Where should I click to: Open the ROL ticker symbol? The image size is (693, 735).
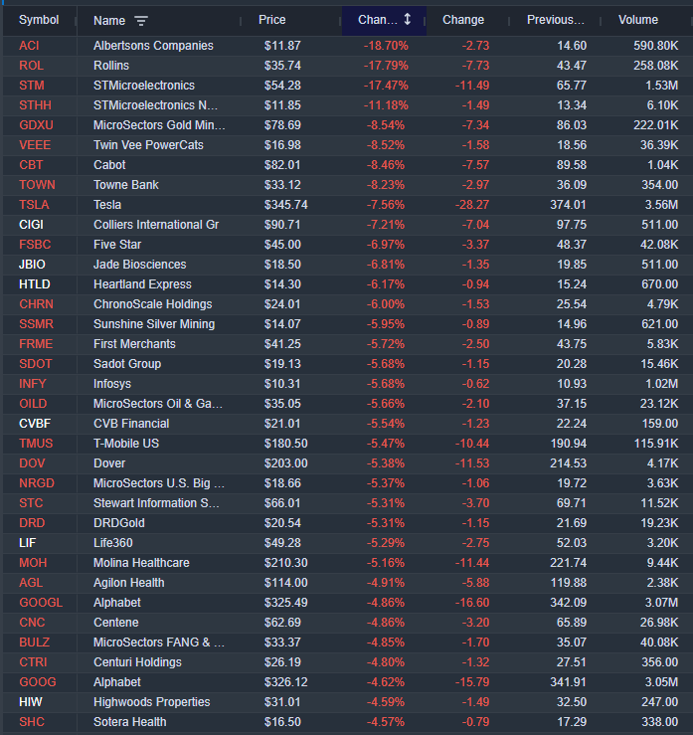pyautogui.click(x=31, y=66)
